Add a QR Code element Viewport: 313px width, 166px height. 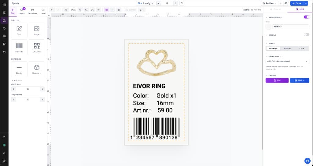coord(37,48)
